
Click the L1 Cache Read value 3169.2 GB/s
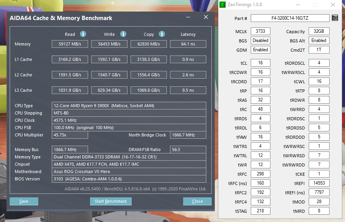(70, 59)
